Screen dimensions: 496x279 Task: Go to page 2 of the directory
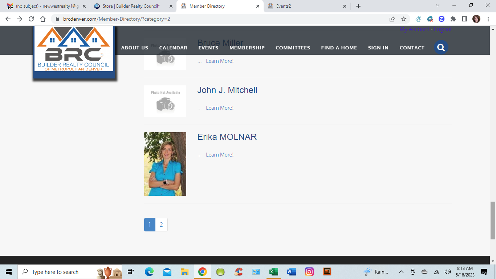(161, 225)
